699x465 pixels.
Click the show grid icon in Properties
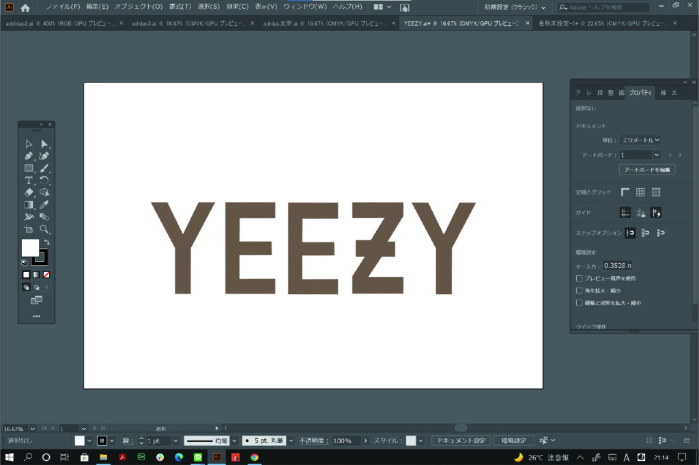click(x=640, y=193)
